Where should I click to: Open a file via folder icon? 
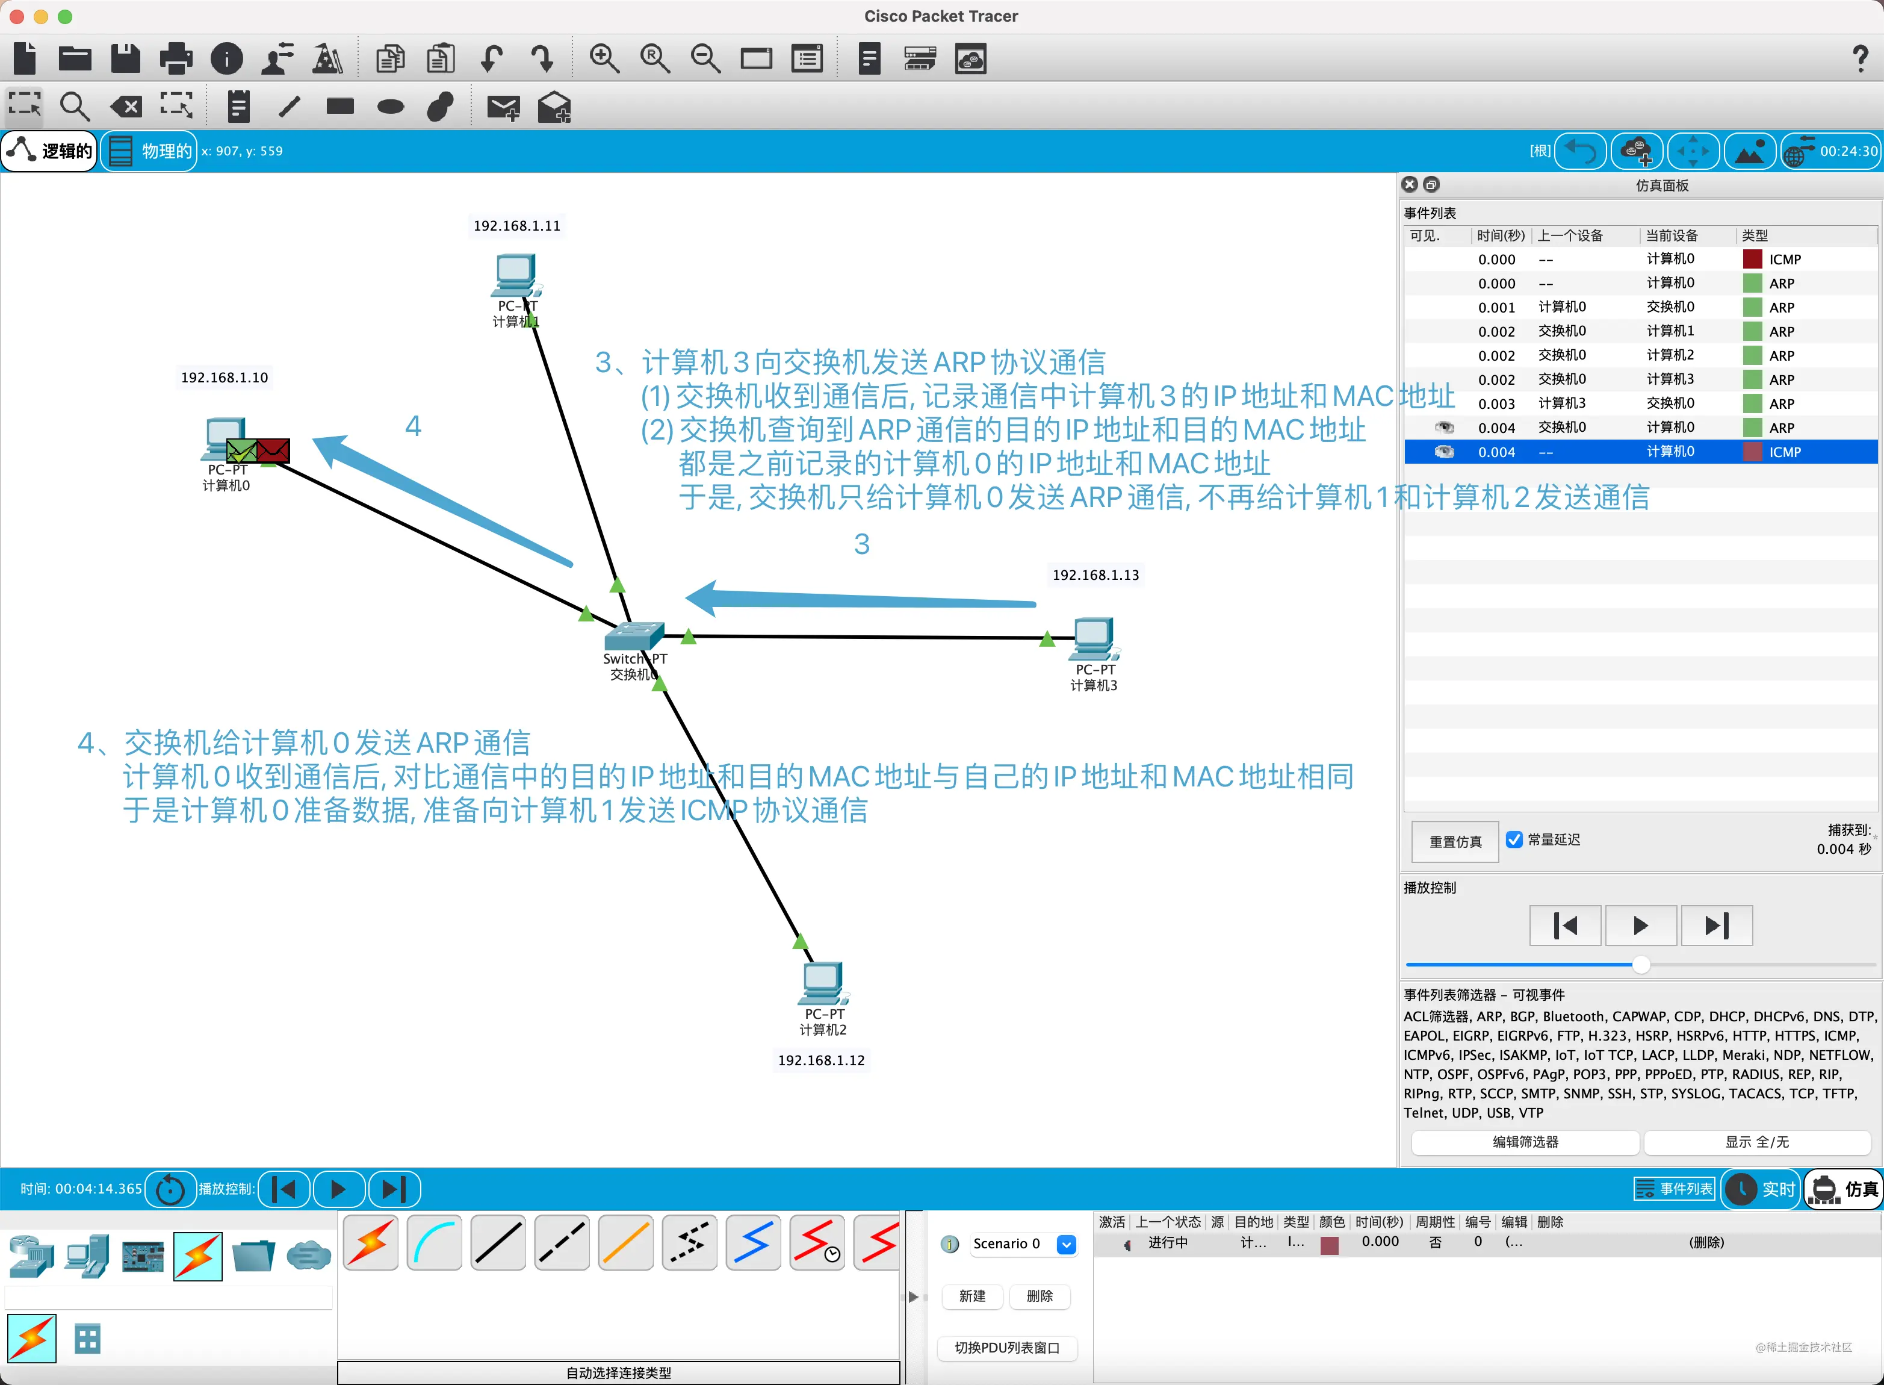click(75, 58)
